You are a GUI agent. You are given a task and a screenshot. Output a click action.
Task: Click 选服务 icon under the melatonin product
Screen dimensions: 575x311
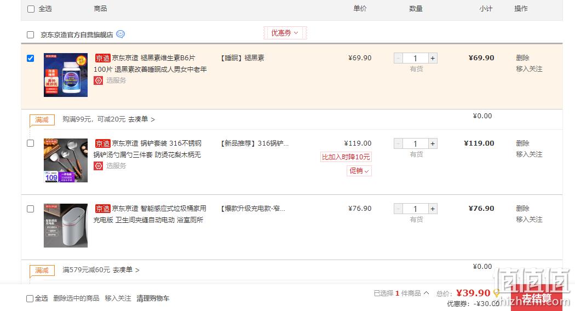[98, 80]
